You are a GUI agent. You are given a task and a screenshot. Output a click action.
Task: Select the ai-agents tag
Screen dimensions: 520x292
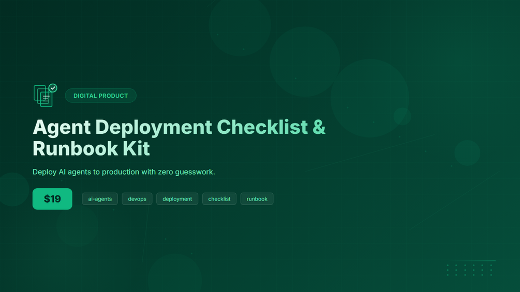click(100, 199)
